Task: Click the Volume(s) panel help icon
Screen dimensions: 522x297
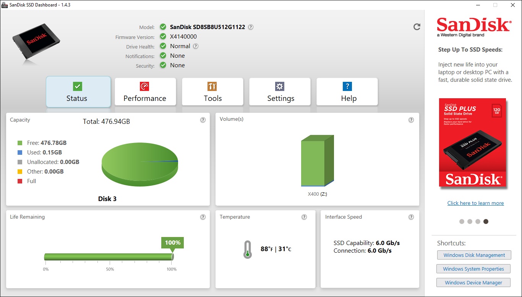Action: coord(411,120)
